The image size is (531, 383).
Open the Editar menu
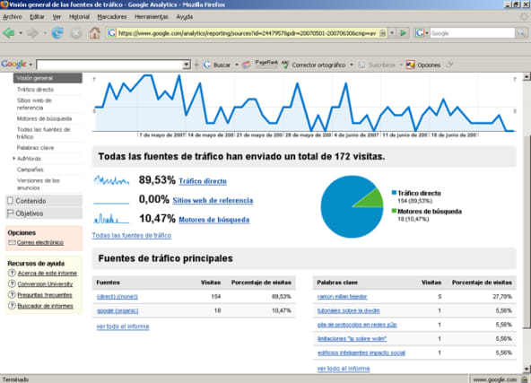(37, 17)
